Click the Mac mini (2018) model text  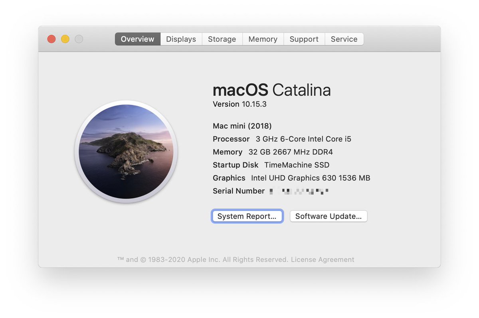point(242,126)
